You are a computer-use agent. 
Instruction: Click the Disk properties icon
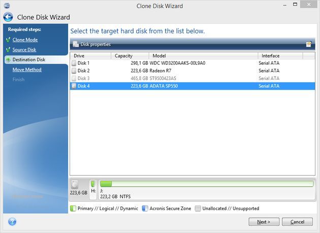pos(76,44)
